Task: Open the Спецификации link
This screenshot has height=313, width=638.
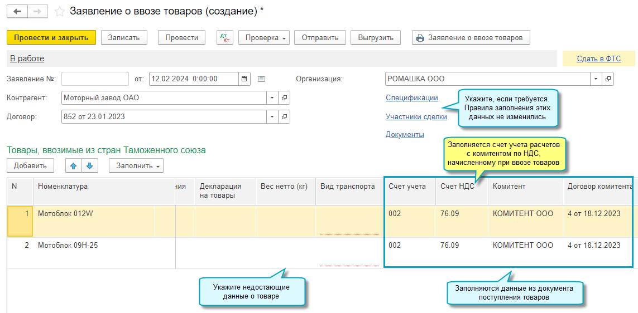Action: point(412,98)
